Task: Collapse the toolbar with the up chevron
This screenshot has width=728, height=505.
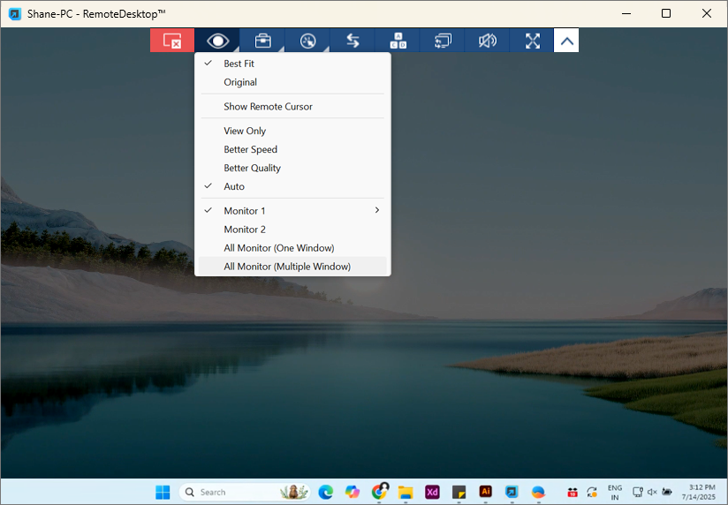Action: (567, 41)
